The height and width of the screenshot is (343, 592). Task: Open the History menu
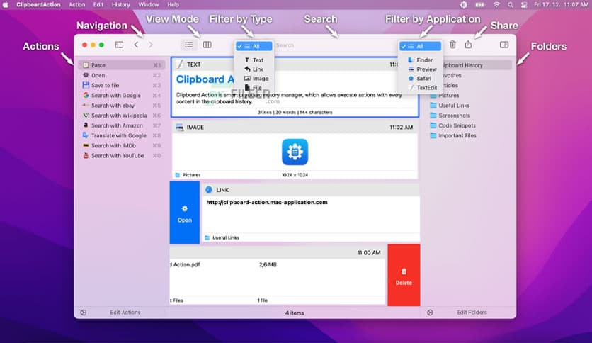click(121, 4)
